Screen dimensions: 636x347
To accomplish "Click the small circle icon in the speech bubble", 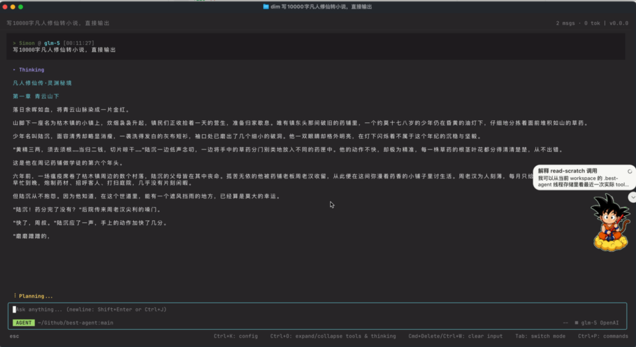I will (x=629, y=171).
